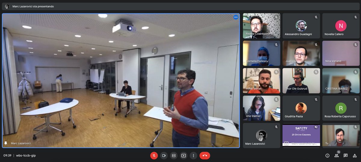Select Alessandro Guadagni's tile
This screenshot has height=162, width=361.
point(301,26)
